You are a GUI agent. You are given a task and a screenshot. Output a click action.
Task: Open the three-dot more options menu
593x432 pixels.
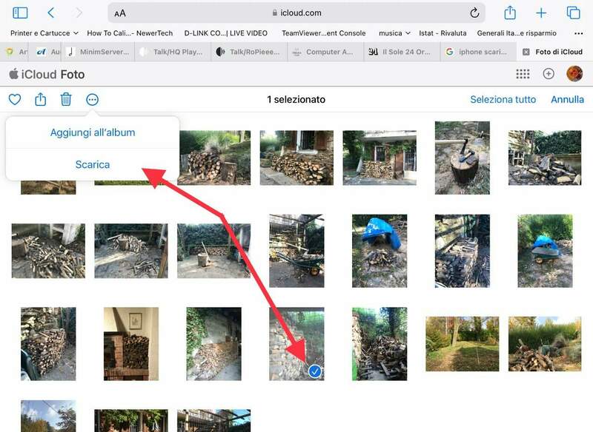(x=92, y=100)
